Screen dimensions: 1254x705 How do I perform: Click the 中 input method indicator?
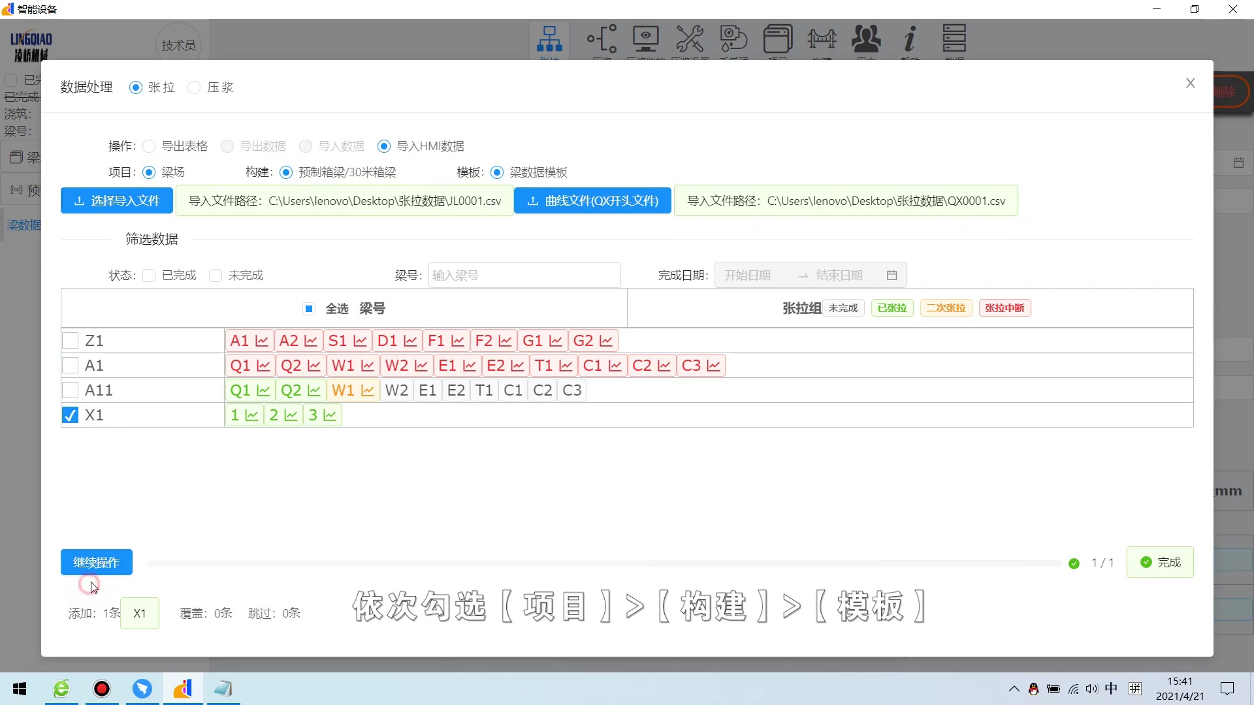click(1111, 689)
